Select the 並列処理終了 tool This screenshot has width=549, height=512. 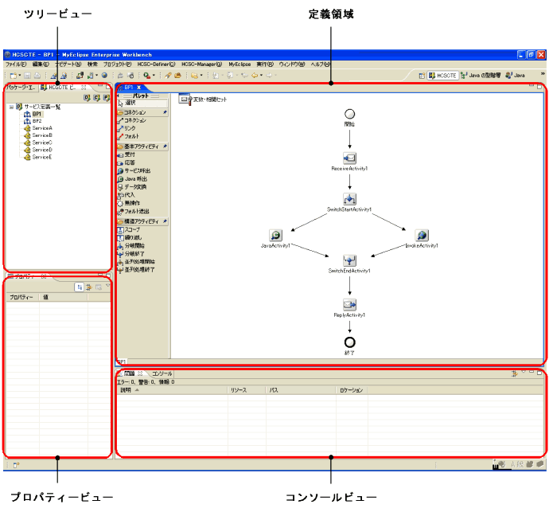click(x=136, y=270)
